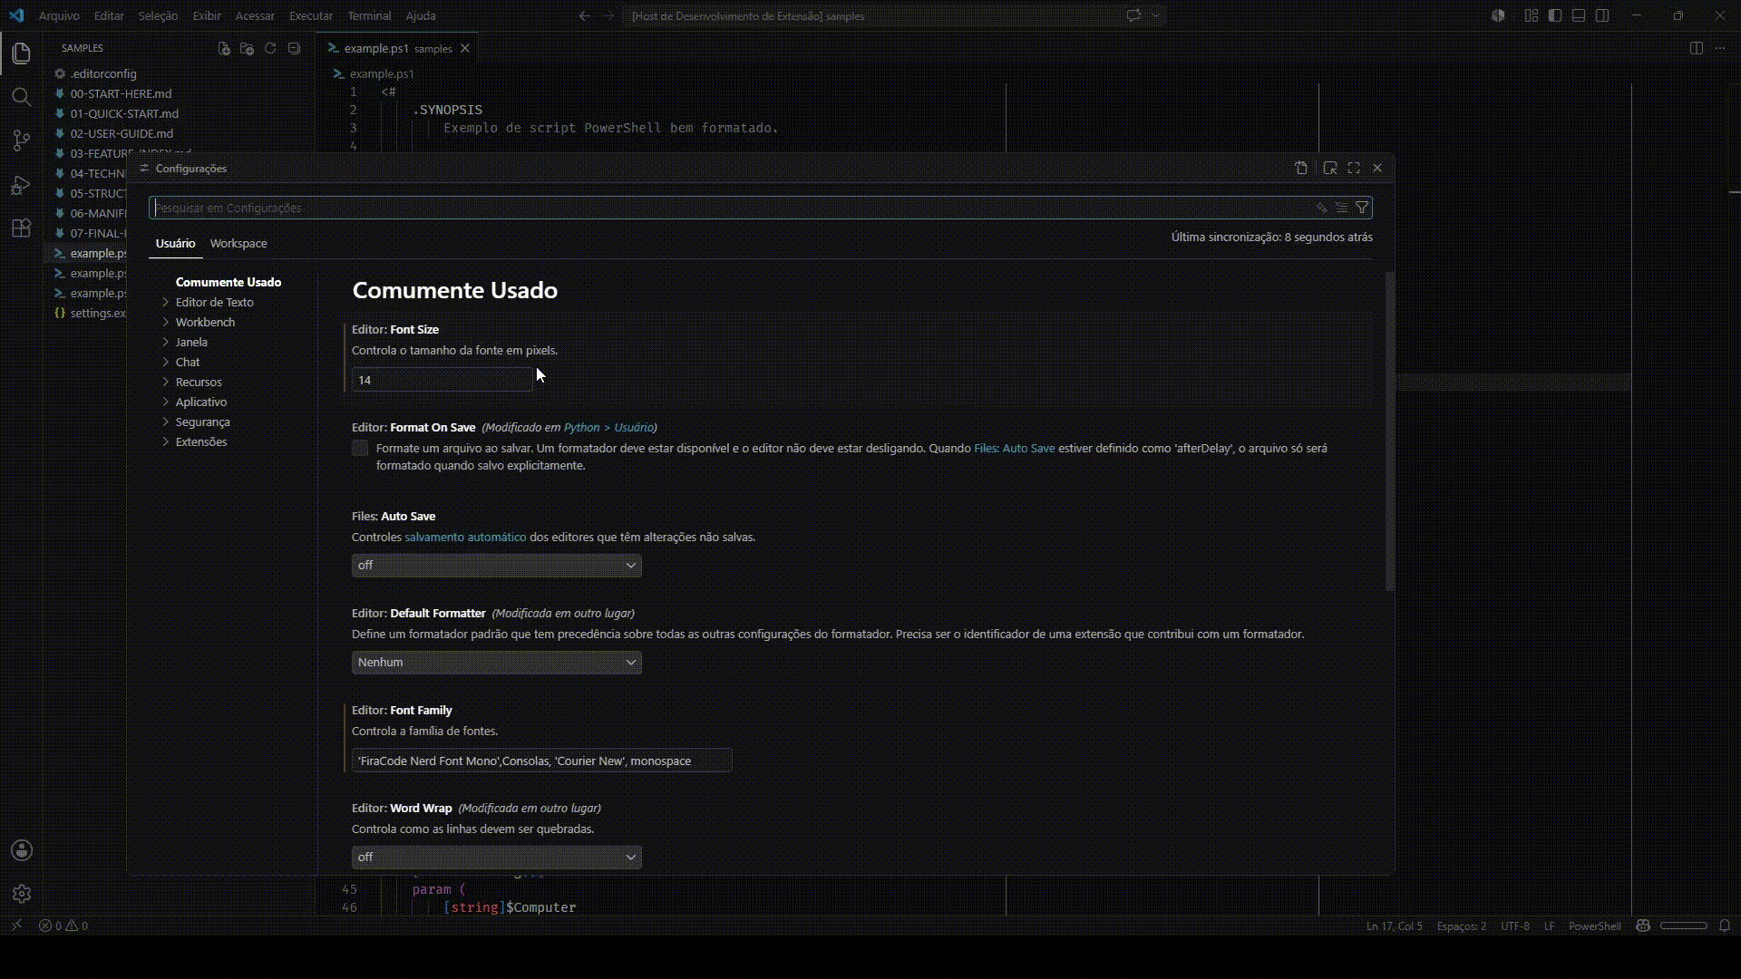Create a new file in SAMPLES explorer
This screenshot has height=979, width=1741.
224,48
